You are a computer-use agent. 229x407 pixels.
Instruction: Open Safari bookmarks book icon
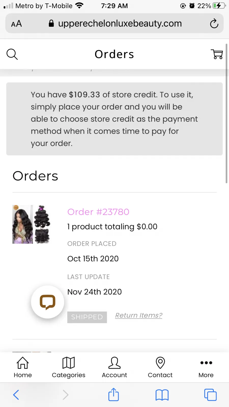pos(162,395)
